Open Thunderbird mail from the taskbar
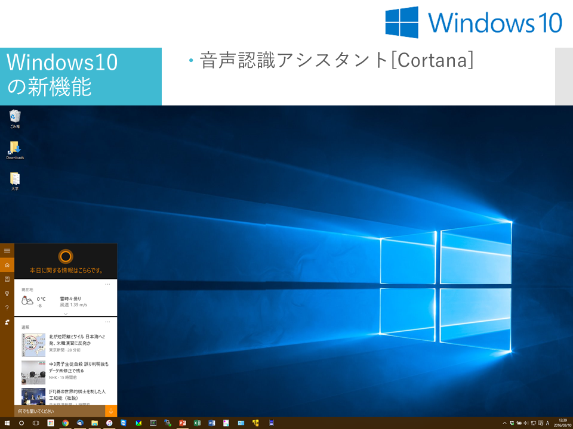The width and height of the screenshot is (573, 429). (x=80, y=423)
